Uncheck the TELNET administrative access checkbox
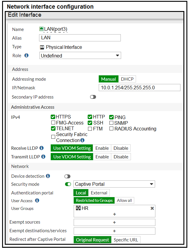This screenshot has width=190, height=248. coord(53,129)
